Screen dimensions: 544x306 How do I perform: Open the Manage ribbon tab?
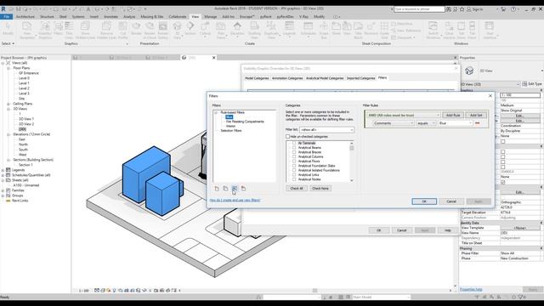210,17
